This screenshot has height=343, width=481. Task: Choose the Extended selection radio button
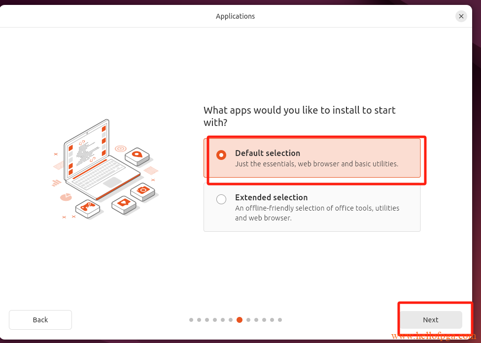pyautogui.click(x=221, y=199)
